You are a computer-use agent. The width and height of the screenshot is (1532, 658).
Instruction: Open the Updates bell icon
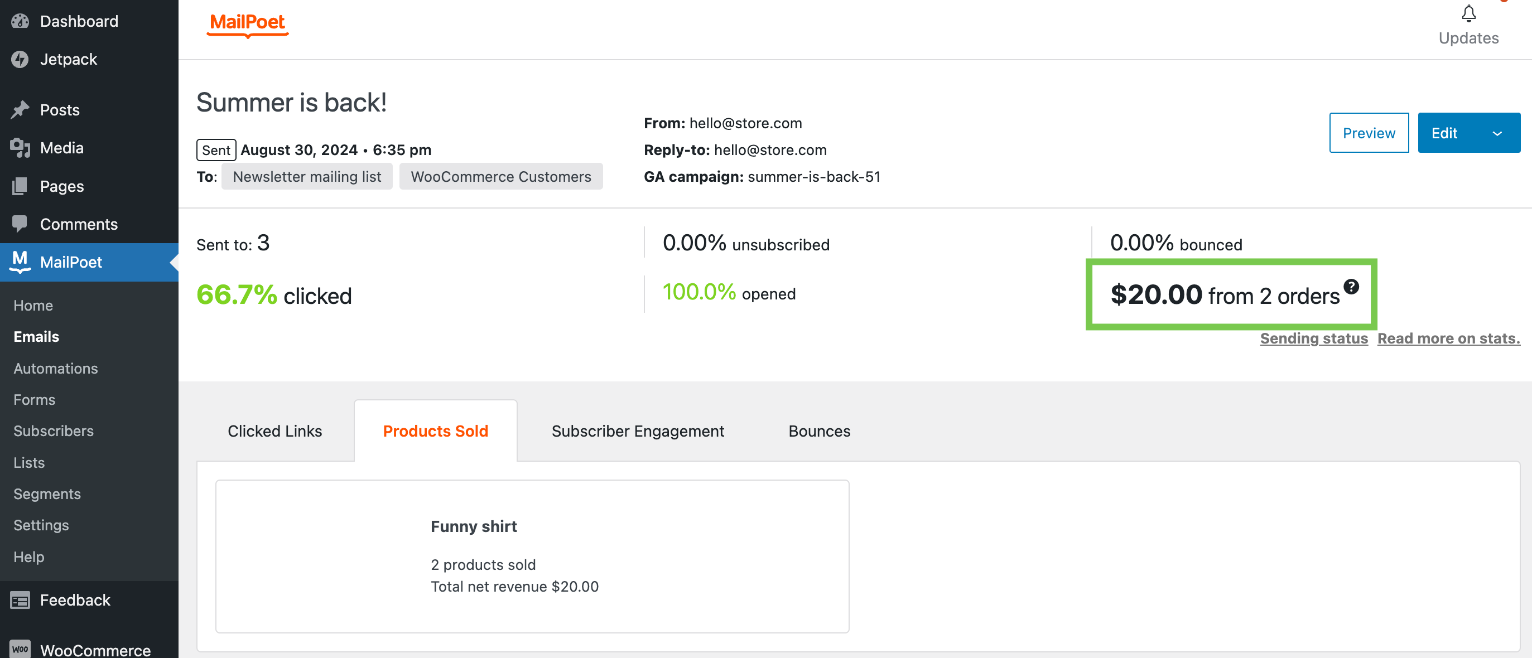(1468, 14)
